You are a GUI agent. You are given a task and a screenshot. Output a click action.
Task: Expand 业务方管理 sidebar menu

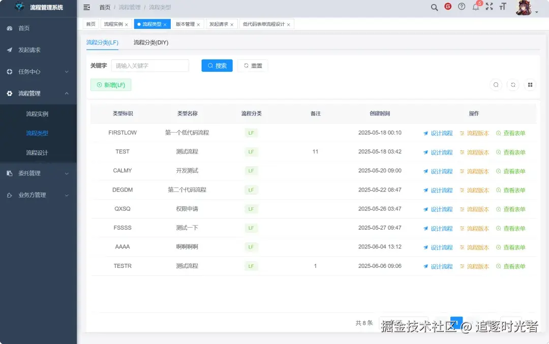tap(38, 195)
